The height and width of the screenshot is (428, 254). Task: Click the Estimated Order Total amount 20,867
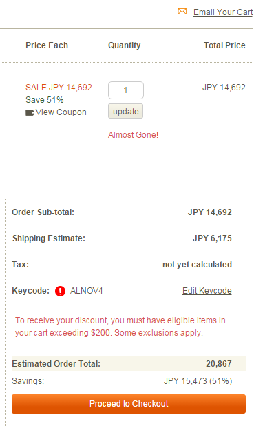point(219,364)
